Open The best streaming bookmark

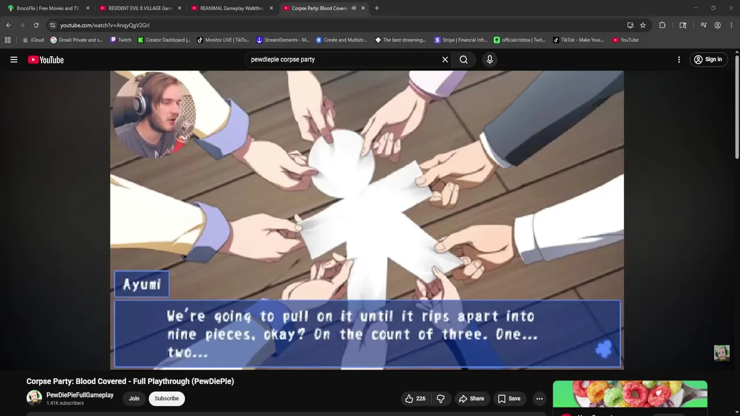tap(401, 40)
